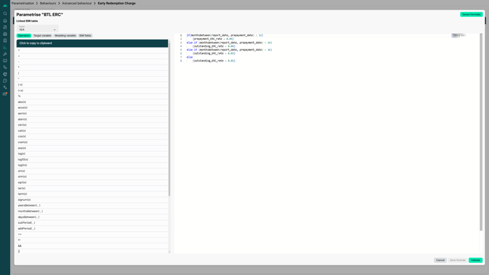Copy the / division operator row

(x=92, y=73)
